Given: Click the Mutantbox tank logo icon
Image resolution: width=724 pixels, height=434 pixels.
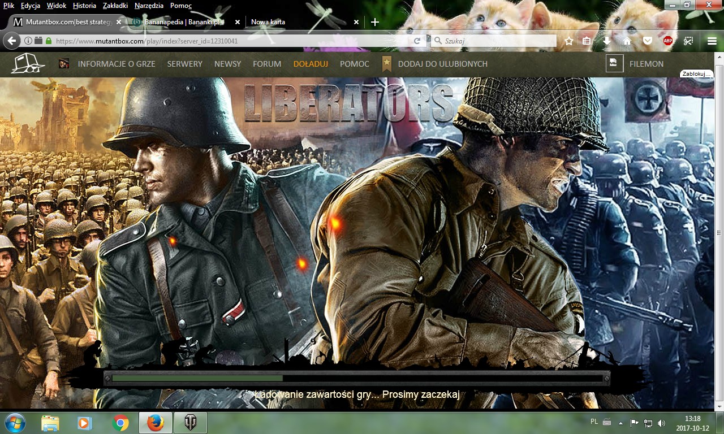Looking at the screenshot, I should click(x=27, y=63).
